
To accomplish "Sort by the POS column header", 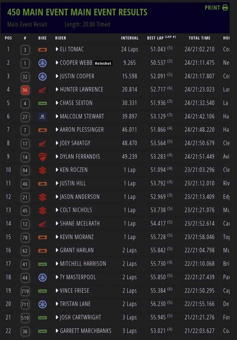I will (x=8, y=38).
